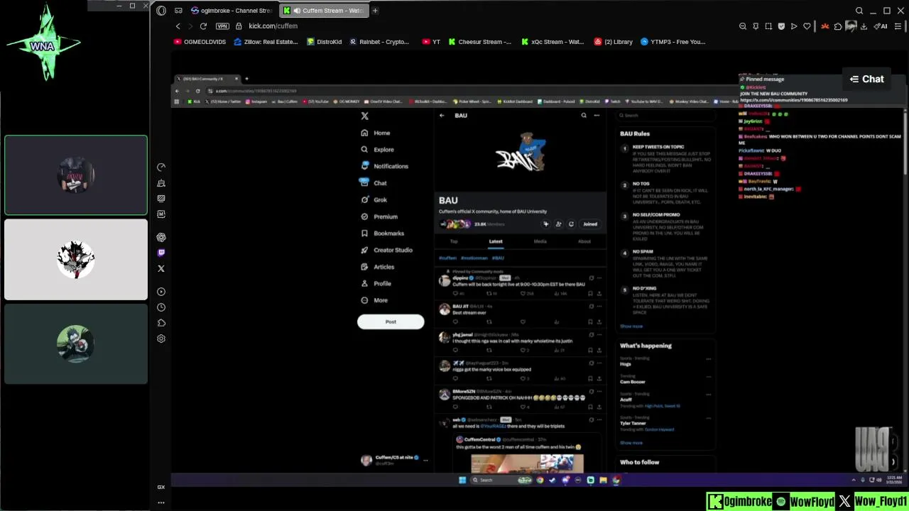Open the OGMEOLDVIDS bookmark
Screen dimensions: 909x511
tap(200, 42)
